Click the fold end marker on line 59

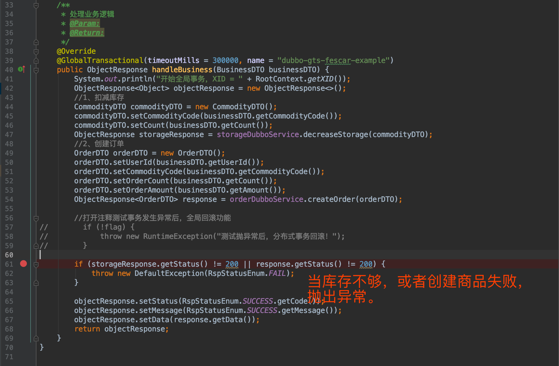tap(36, 246)
